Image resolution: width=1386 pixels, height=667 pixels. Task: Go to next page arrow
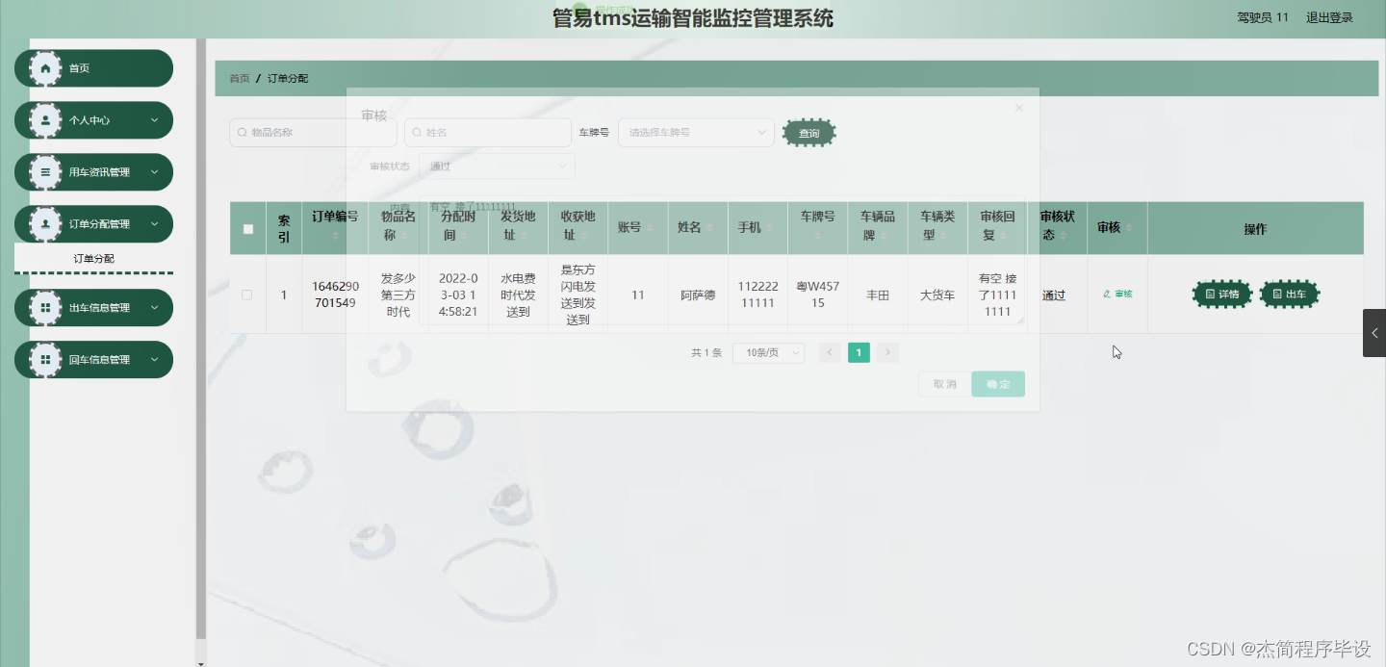887,353
